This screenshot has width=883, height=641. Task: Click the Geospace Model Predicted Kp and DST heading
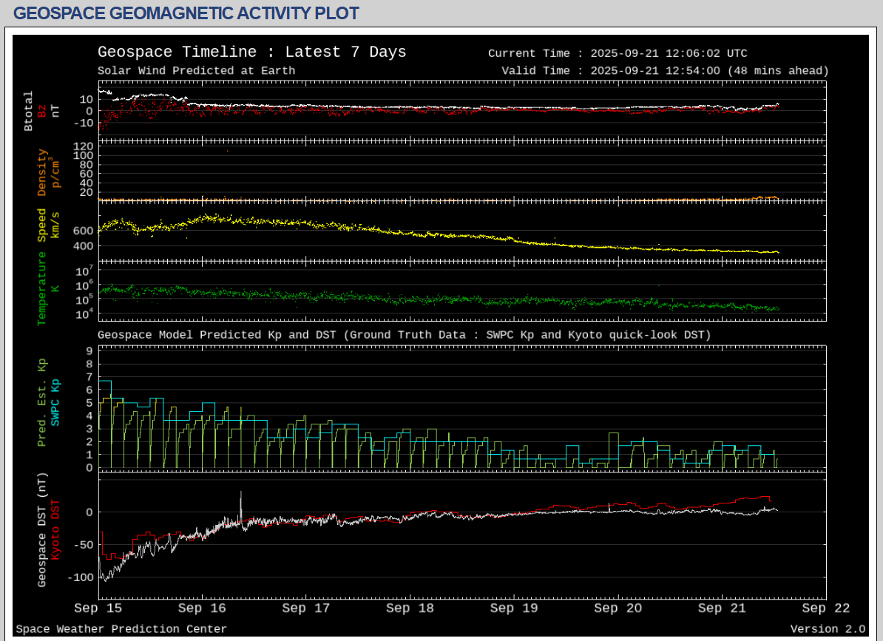[x=404, y=335]
